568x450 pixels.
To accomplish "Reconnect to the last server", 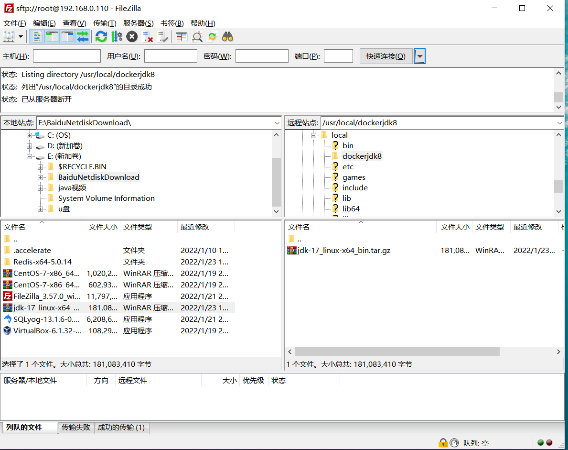I will [x=163, y=37].
